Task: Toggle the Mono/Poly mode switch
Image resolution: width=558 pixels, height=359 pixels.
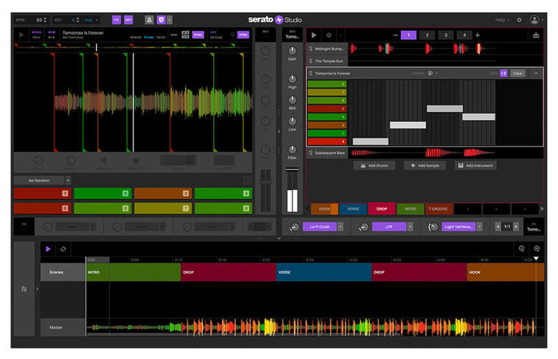Action: 37,34
